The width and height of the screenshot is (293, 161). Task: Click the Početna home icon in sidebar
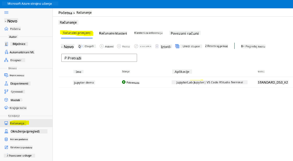[6, 29]
